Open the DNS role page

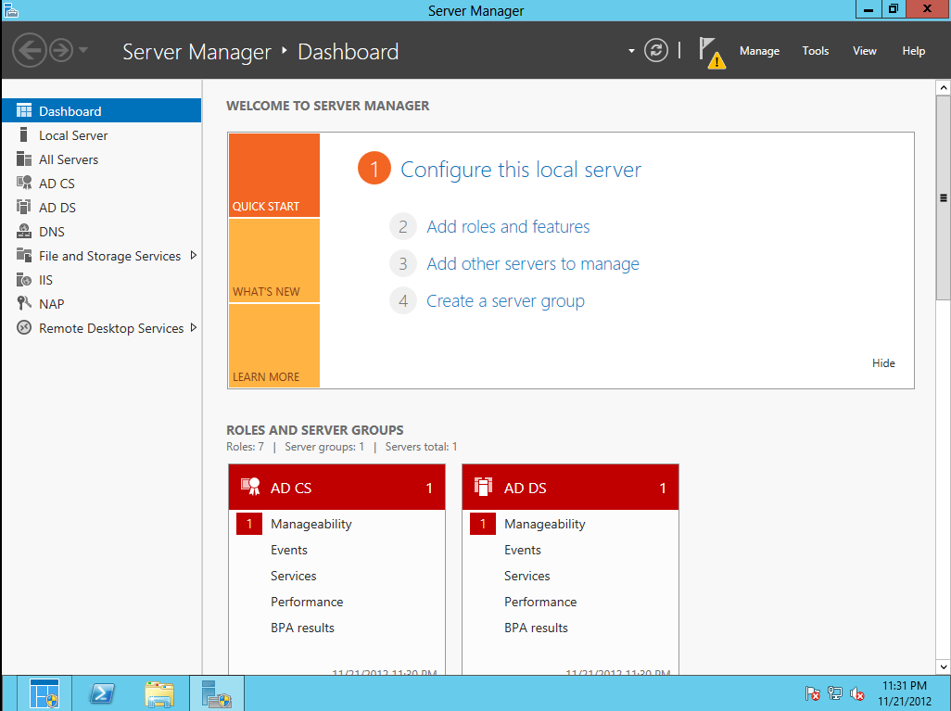[x=57, y=231]
